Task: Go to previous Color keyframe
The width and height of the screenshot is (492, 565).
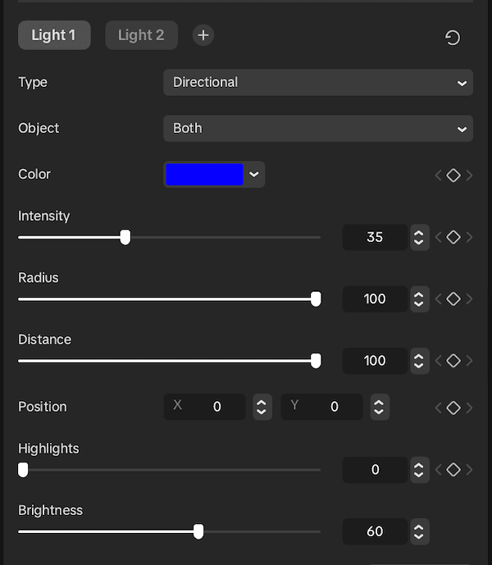Action: point(439,175)
